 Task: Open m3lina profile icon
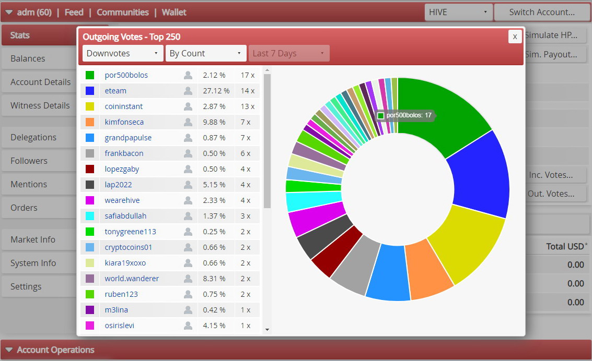point(188,310)
